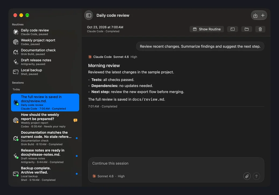Image resolution: width=279 pixels, height=195 pixels.
Task: Click 'Reviewed the latest changes in the sample project.'
Action: click(131, 72)
